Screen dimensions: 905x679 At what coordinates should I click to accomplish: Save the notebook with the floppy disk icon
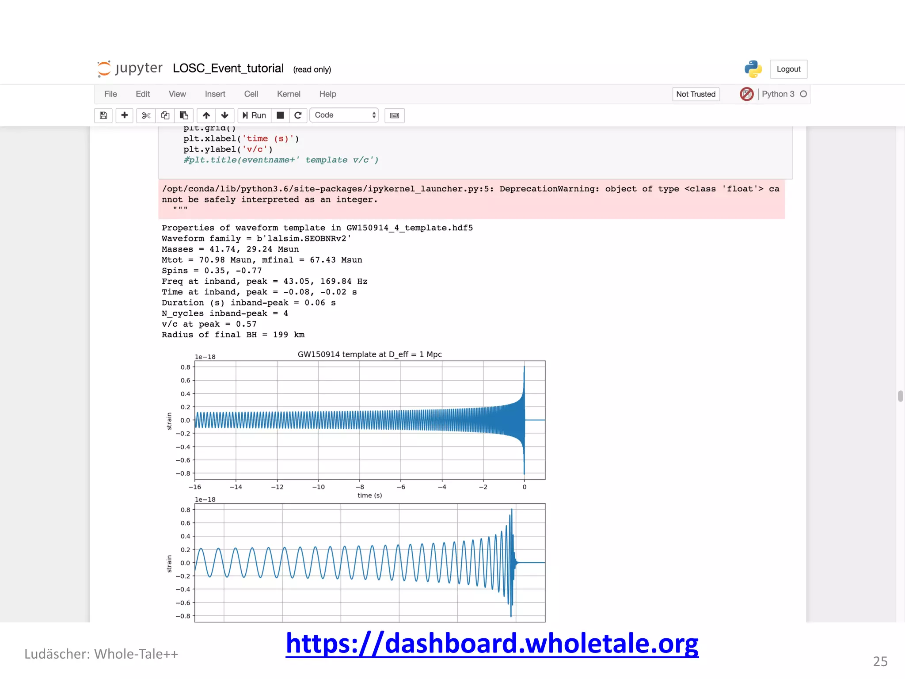coord(103,115)
